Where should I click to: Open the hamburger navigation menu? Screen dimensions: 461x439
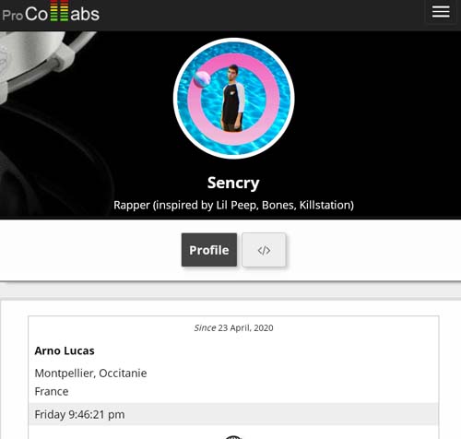(x=441, y=12)
